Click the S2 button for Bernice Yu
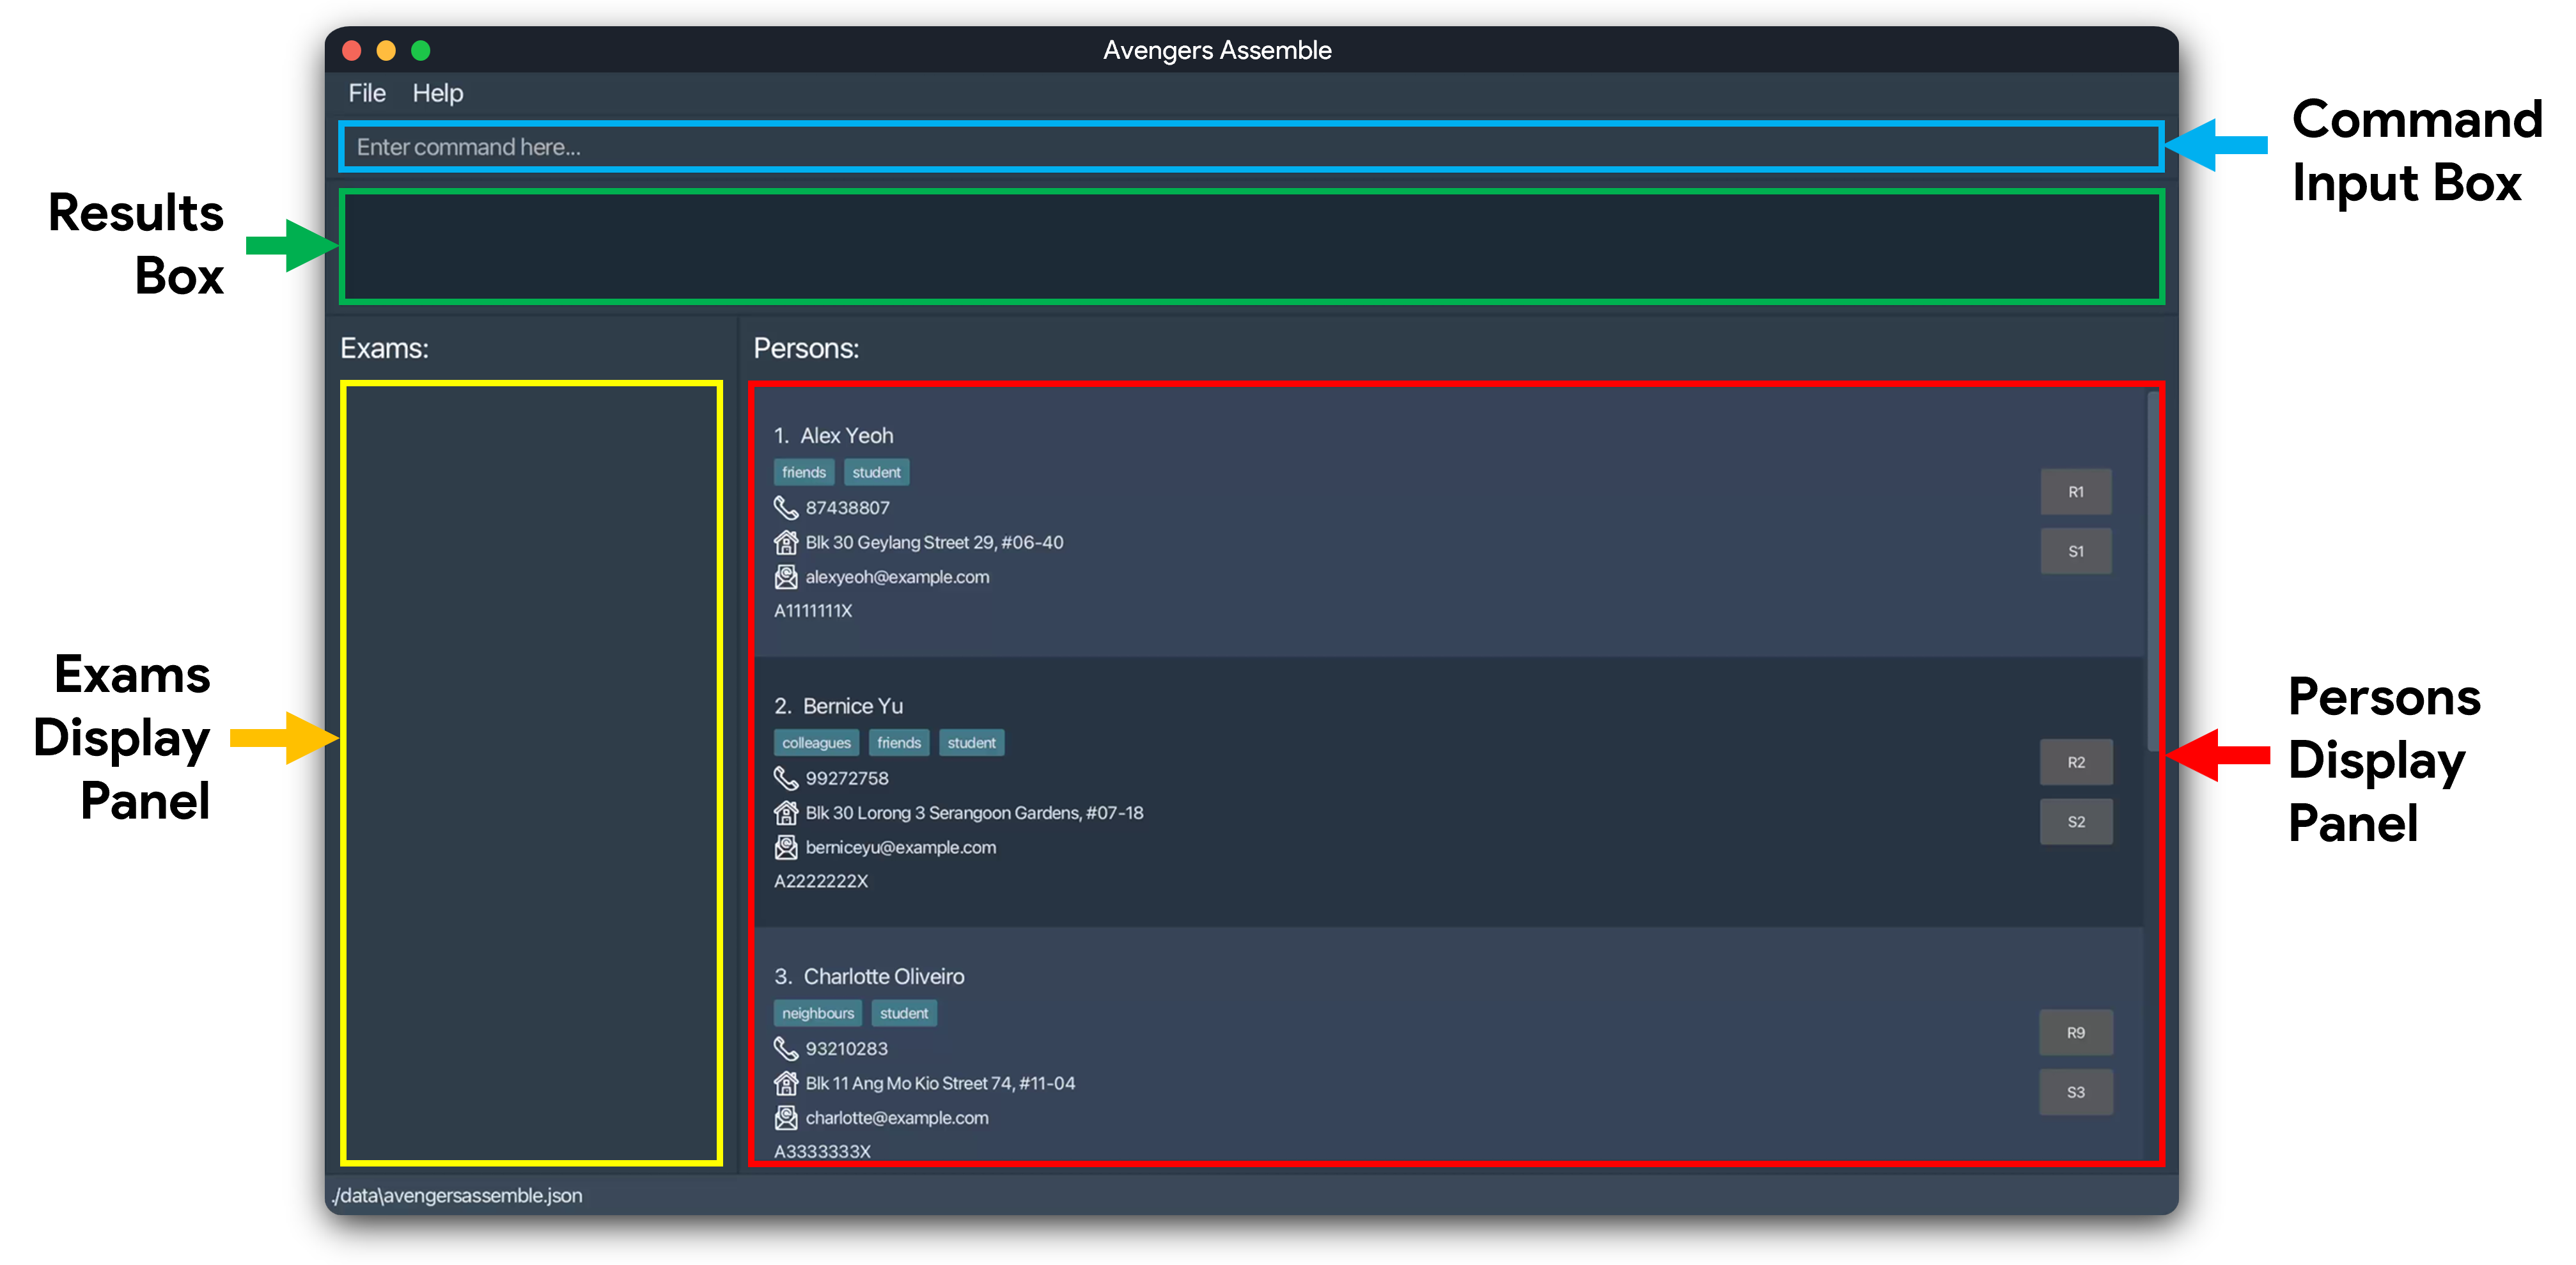The image size is (2576, 1265). pyautogui.click(x=2077, y=821)
